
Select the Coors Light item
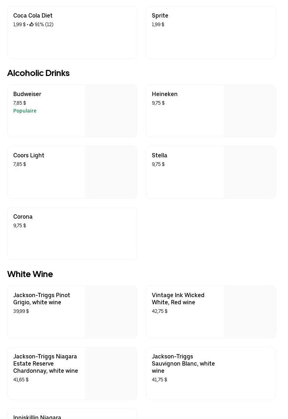coord(29,156)
